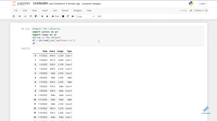The image size is (217, 121).
Task: Rename notebook title Untitled84
Action: 40,4
